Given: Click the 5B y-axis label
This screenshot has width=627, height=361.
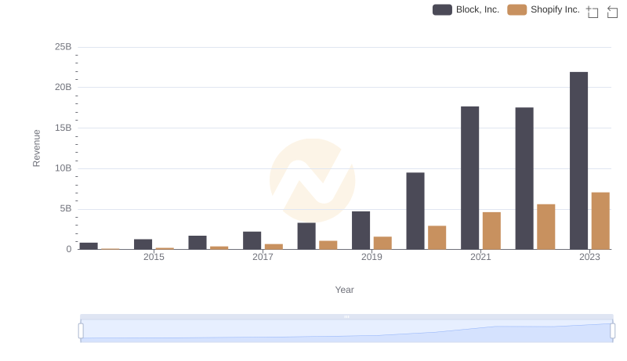Looking at the screenshot, I should tap(66, 208).
